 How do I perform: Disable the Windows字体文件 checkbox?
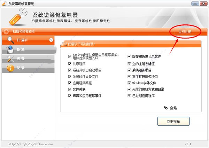(129, 83)
